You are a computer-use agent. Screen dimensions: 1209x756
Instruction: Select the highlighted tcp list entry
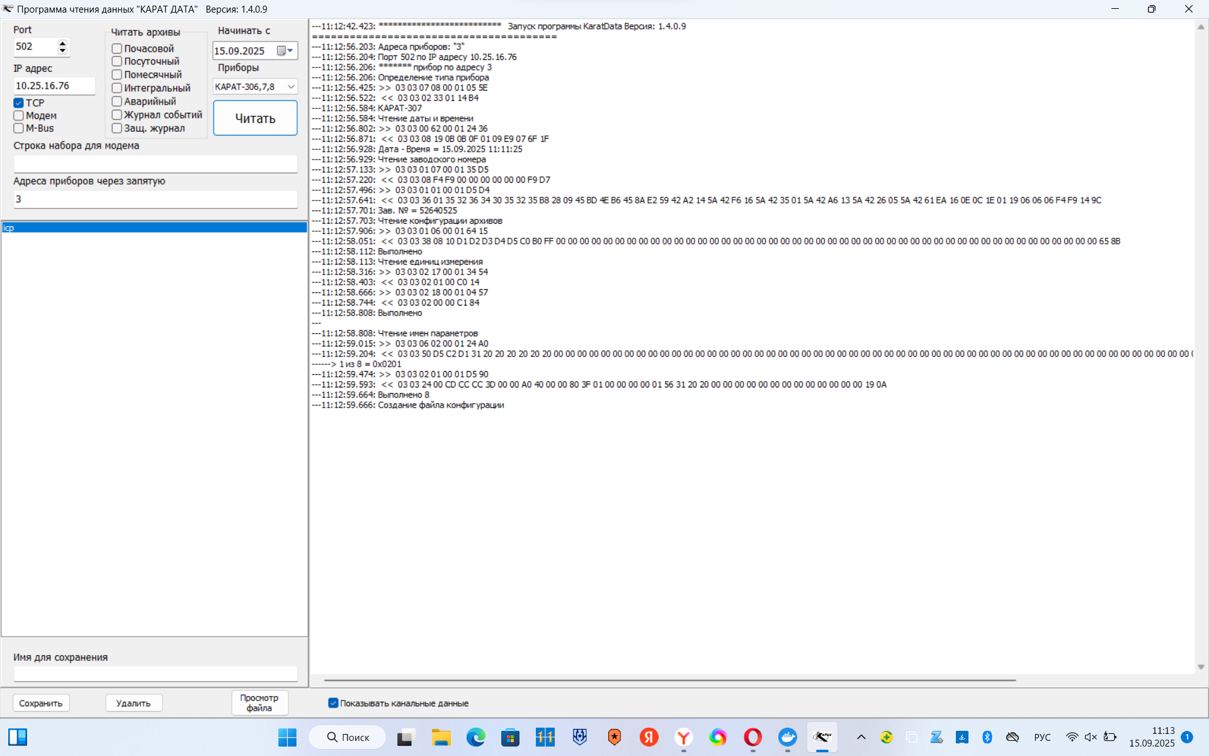[154, 227]
